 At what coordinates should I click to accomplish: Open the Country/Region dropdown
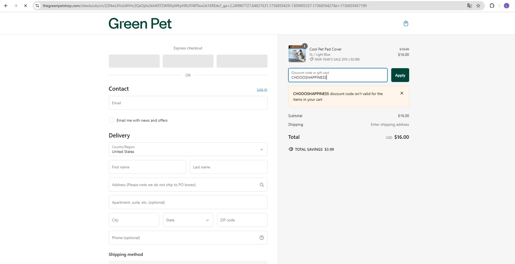[x=188, y=149]
